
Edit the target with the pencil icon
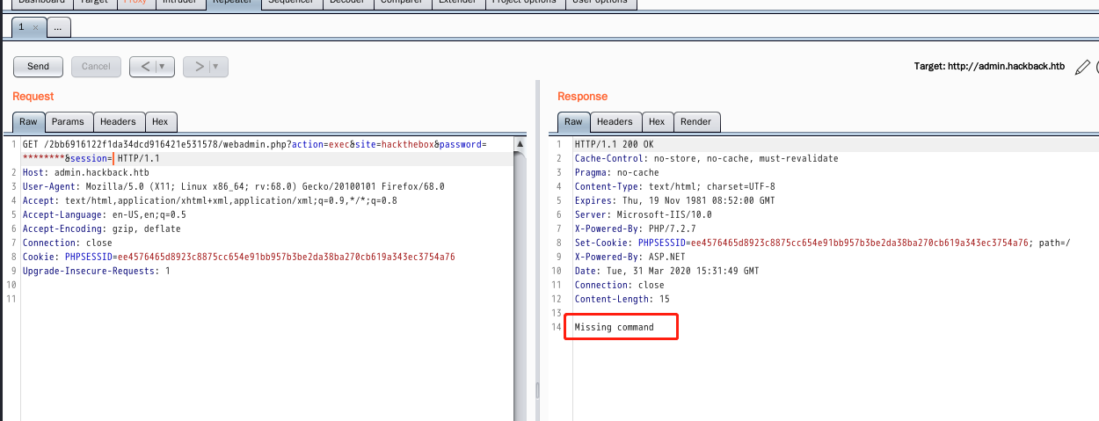1082,67
